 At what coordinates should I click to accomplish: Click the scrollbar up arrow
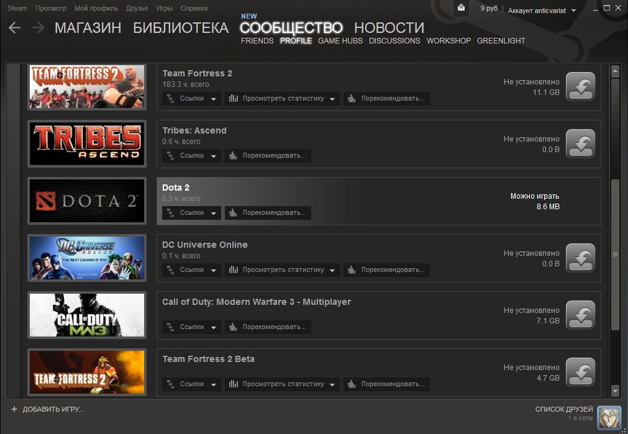click(615, 71)
